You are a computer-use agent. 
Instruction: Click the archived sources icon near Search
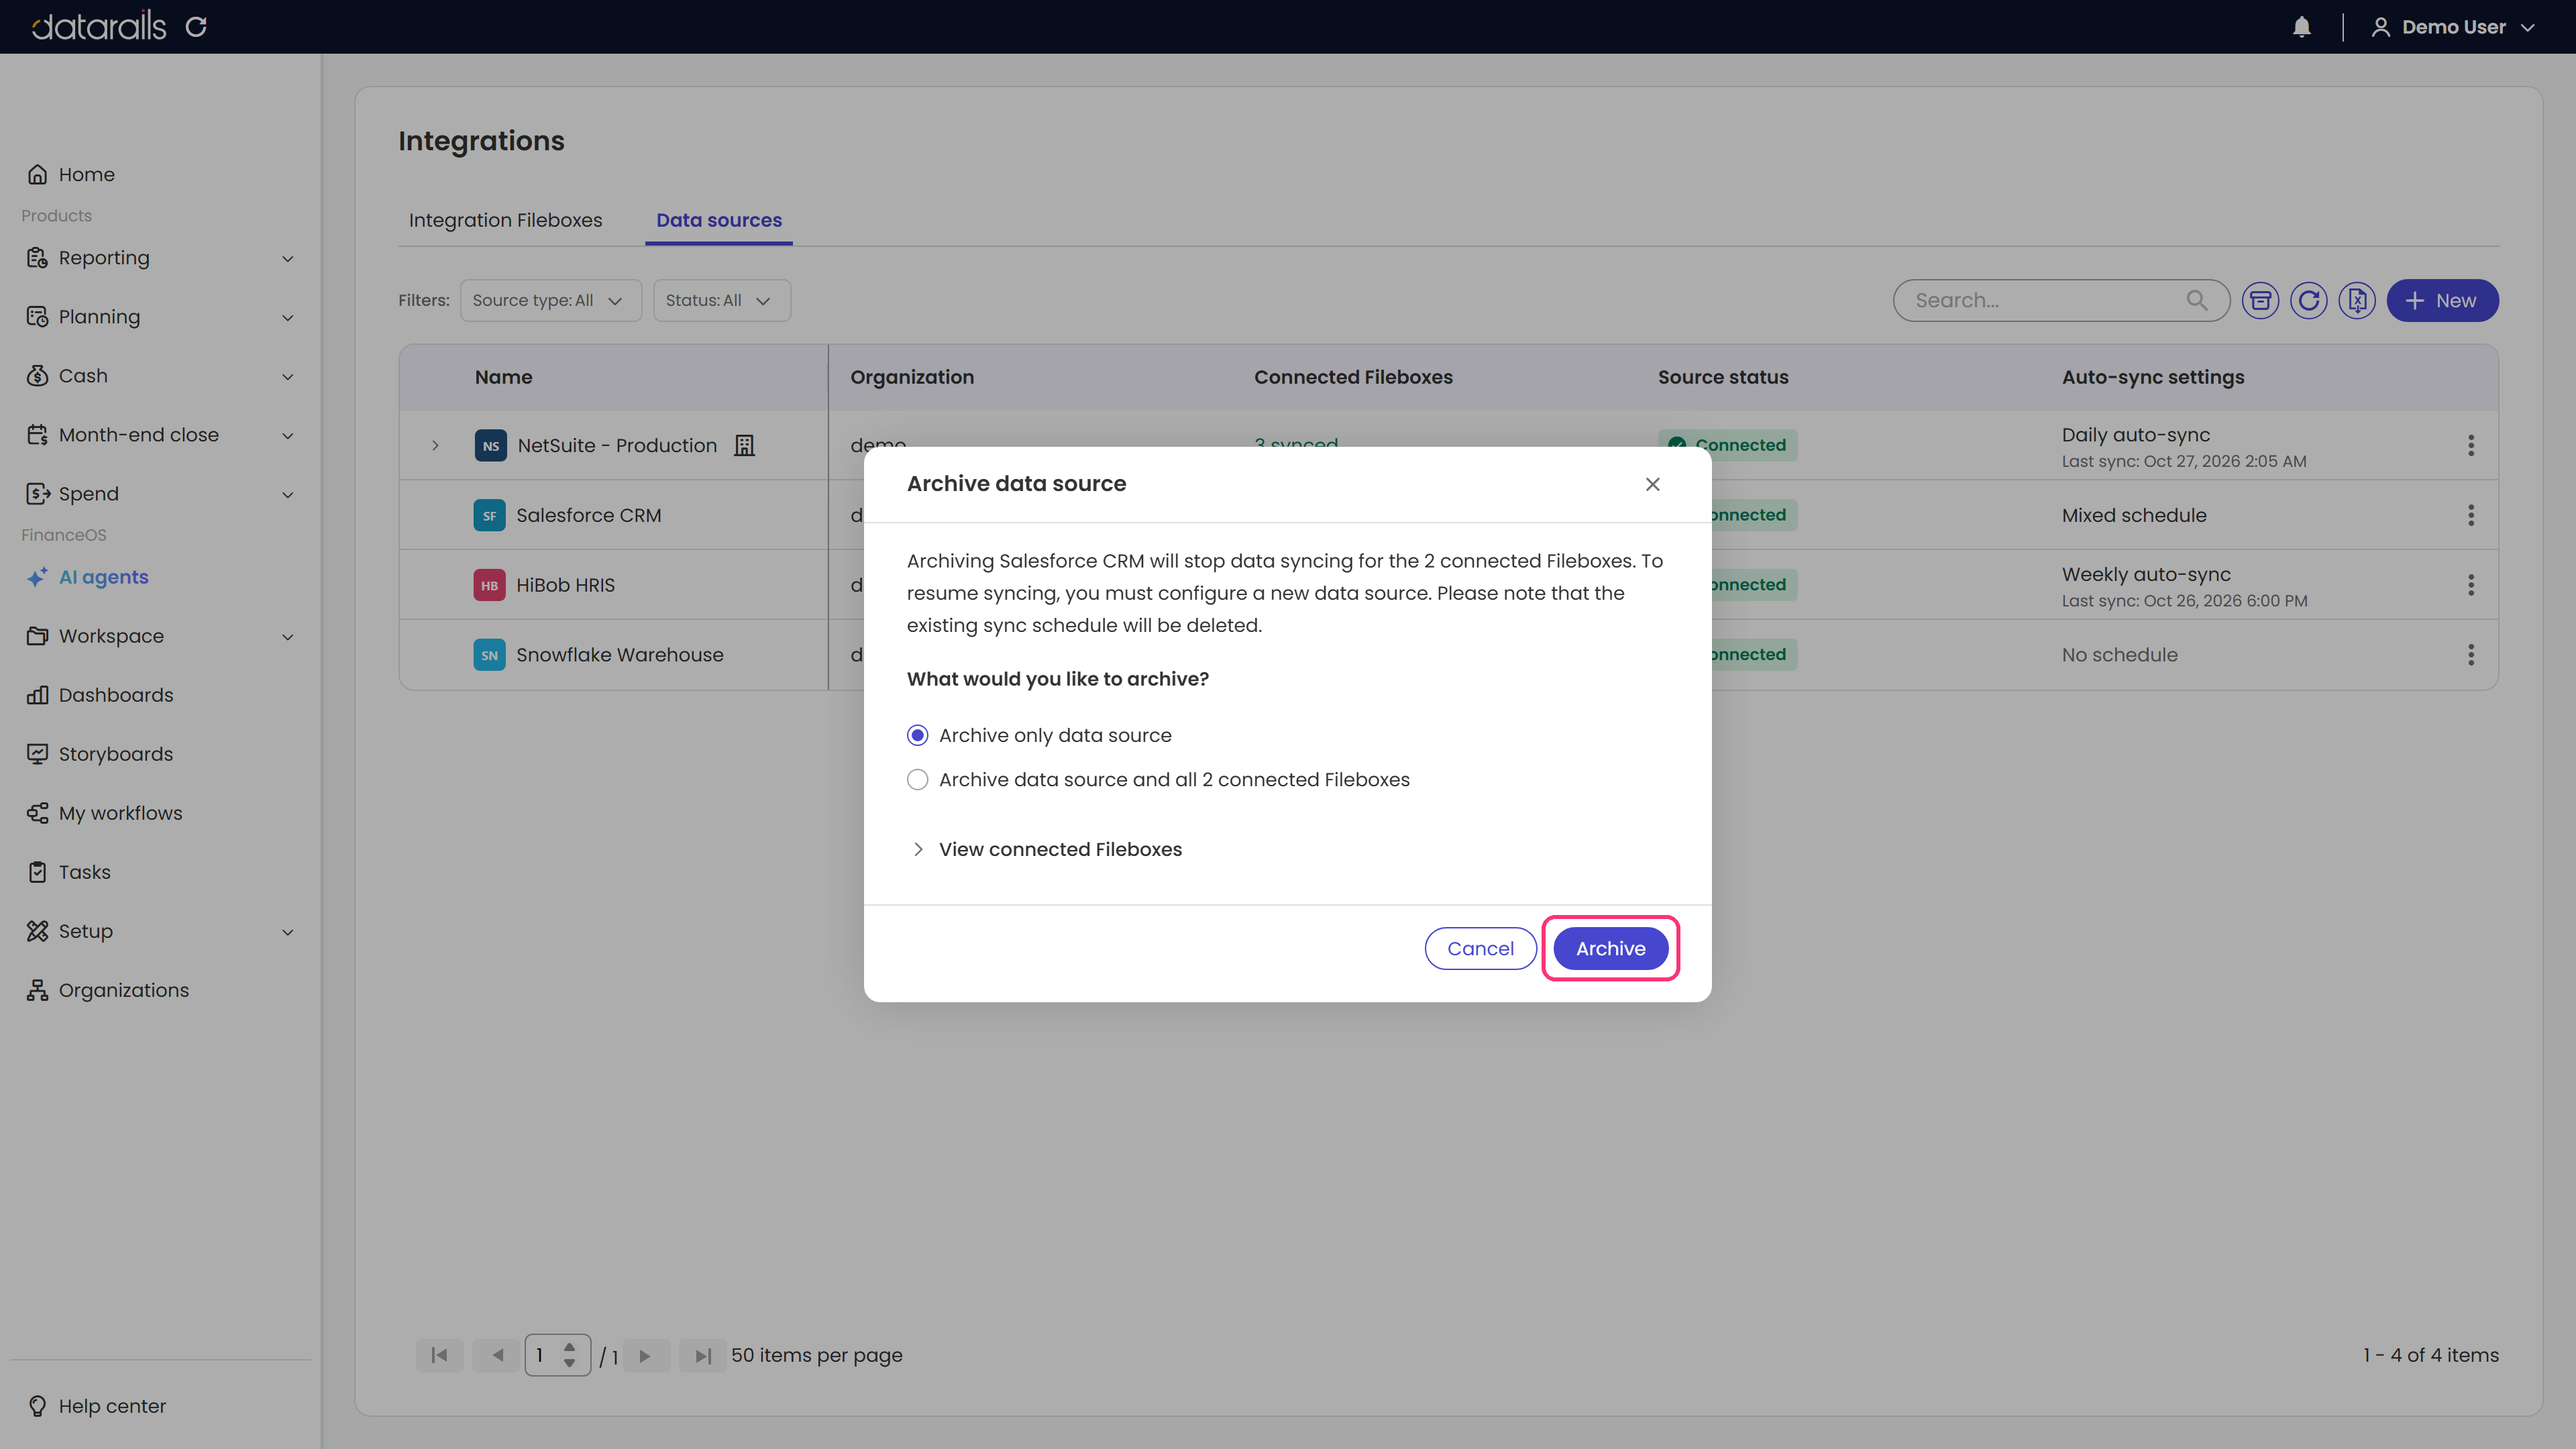click(x=2260, y=300)
